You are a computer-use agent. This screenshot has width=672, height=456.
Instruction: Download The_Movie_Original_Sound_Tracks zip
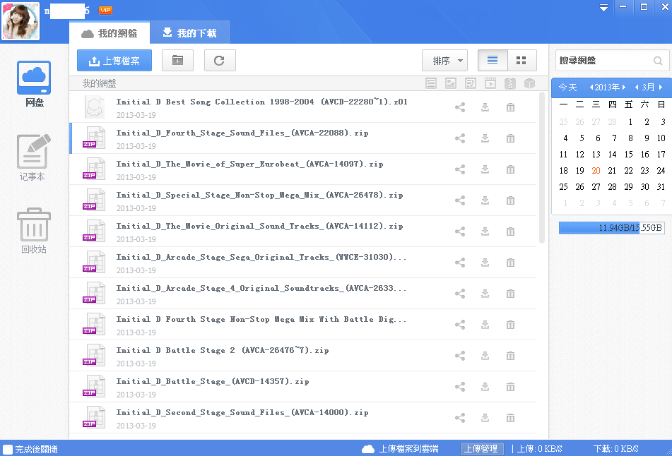(485, 232)
